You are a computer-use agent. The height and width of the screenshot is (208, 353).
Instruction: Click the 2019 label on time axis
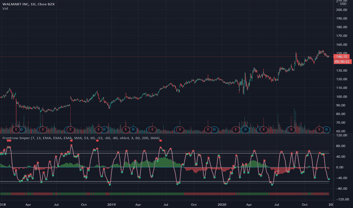coord(111,205)
